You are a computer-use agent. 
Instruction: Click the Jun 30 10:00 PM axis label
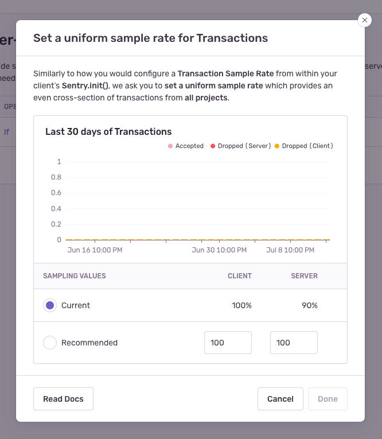click(x=219, y=250)
